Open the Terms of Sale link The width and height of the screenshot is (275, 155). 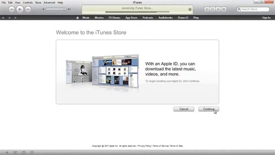(176, 146)
